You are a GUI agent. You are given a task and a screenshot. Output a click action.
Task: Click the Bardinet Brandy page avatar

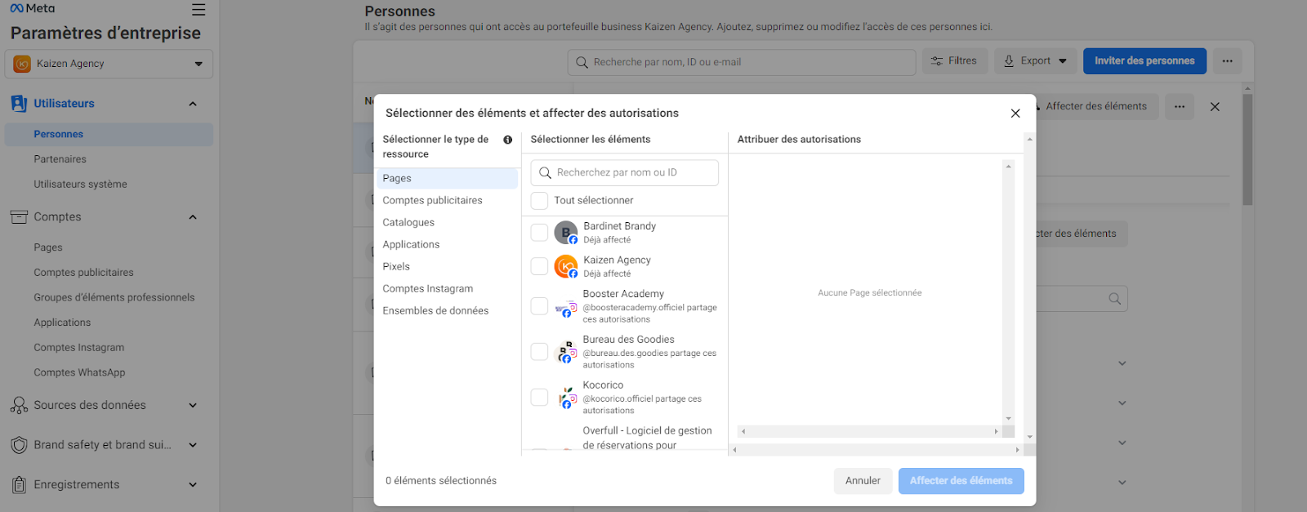click(x=566, y=233)
